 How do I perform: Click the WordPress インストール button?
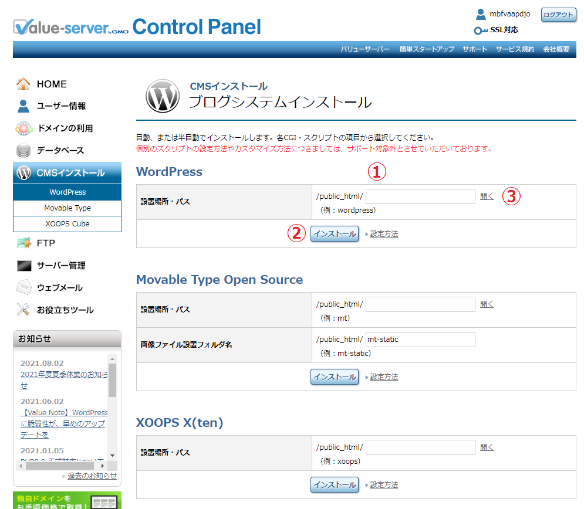(x=335, y=233)
